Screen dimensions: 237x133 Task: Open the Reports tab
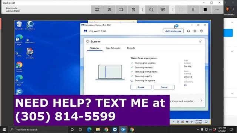131,48
